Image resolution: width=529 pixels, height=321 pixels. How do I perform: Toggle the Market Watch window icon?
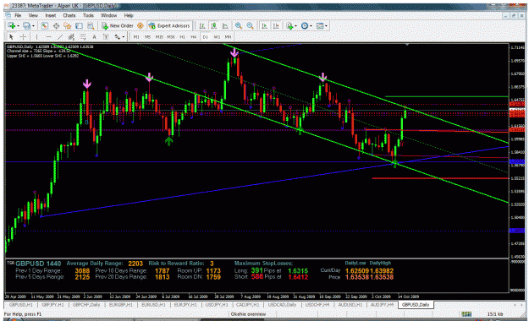pos(45,26)
